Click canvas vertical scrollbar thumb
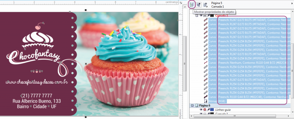294x119 pixels. (x=185, y=64)
